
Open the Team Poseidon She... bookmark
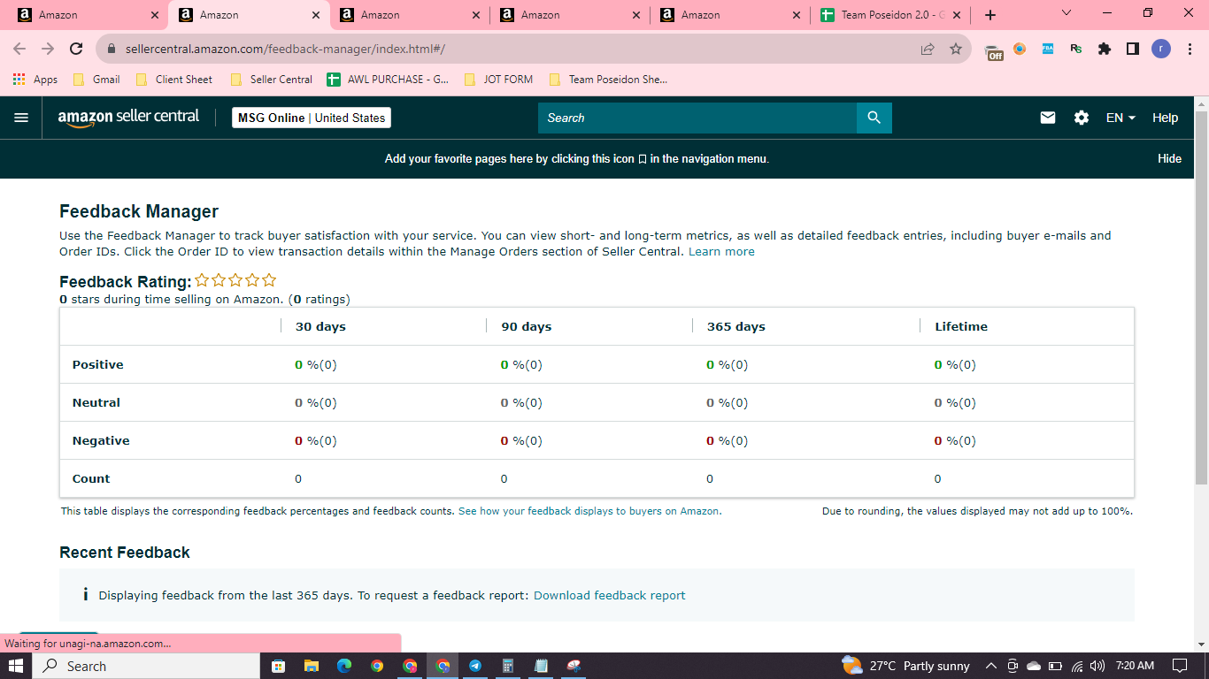pyautogui.click(x=608, y=80)
